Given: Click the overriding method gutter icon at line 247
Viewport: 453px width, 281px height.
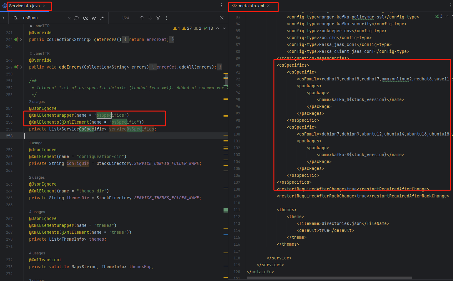Looking at the screenshot, I should [x=16, y=67].
